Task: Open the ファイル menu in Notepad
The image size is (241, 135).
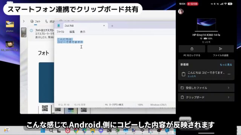Action: 60,32
